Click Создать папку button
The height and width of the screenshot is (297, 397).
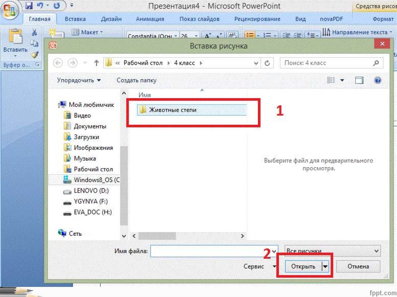click(x=136, y=80)
